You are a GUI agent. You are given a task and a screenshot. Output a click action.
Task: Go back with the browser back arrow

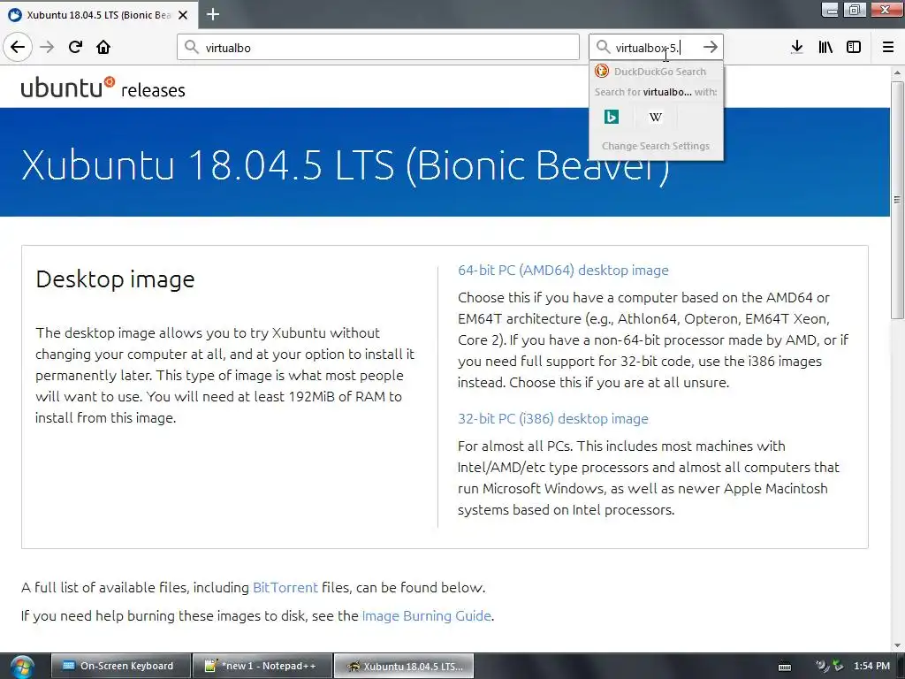click(x=18, y=47)
